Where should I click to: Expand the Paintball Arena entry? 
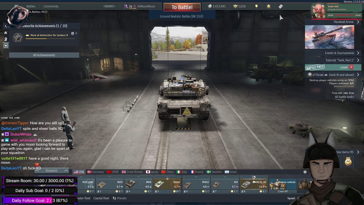[x=358, y=22]
